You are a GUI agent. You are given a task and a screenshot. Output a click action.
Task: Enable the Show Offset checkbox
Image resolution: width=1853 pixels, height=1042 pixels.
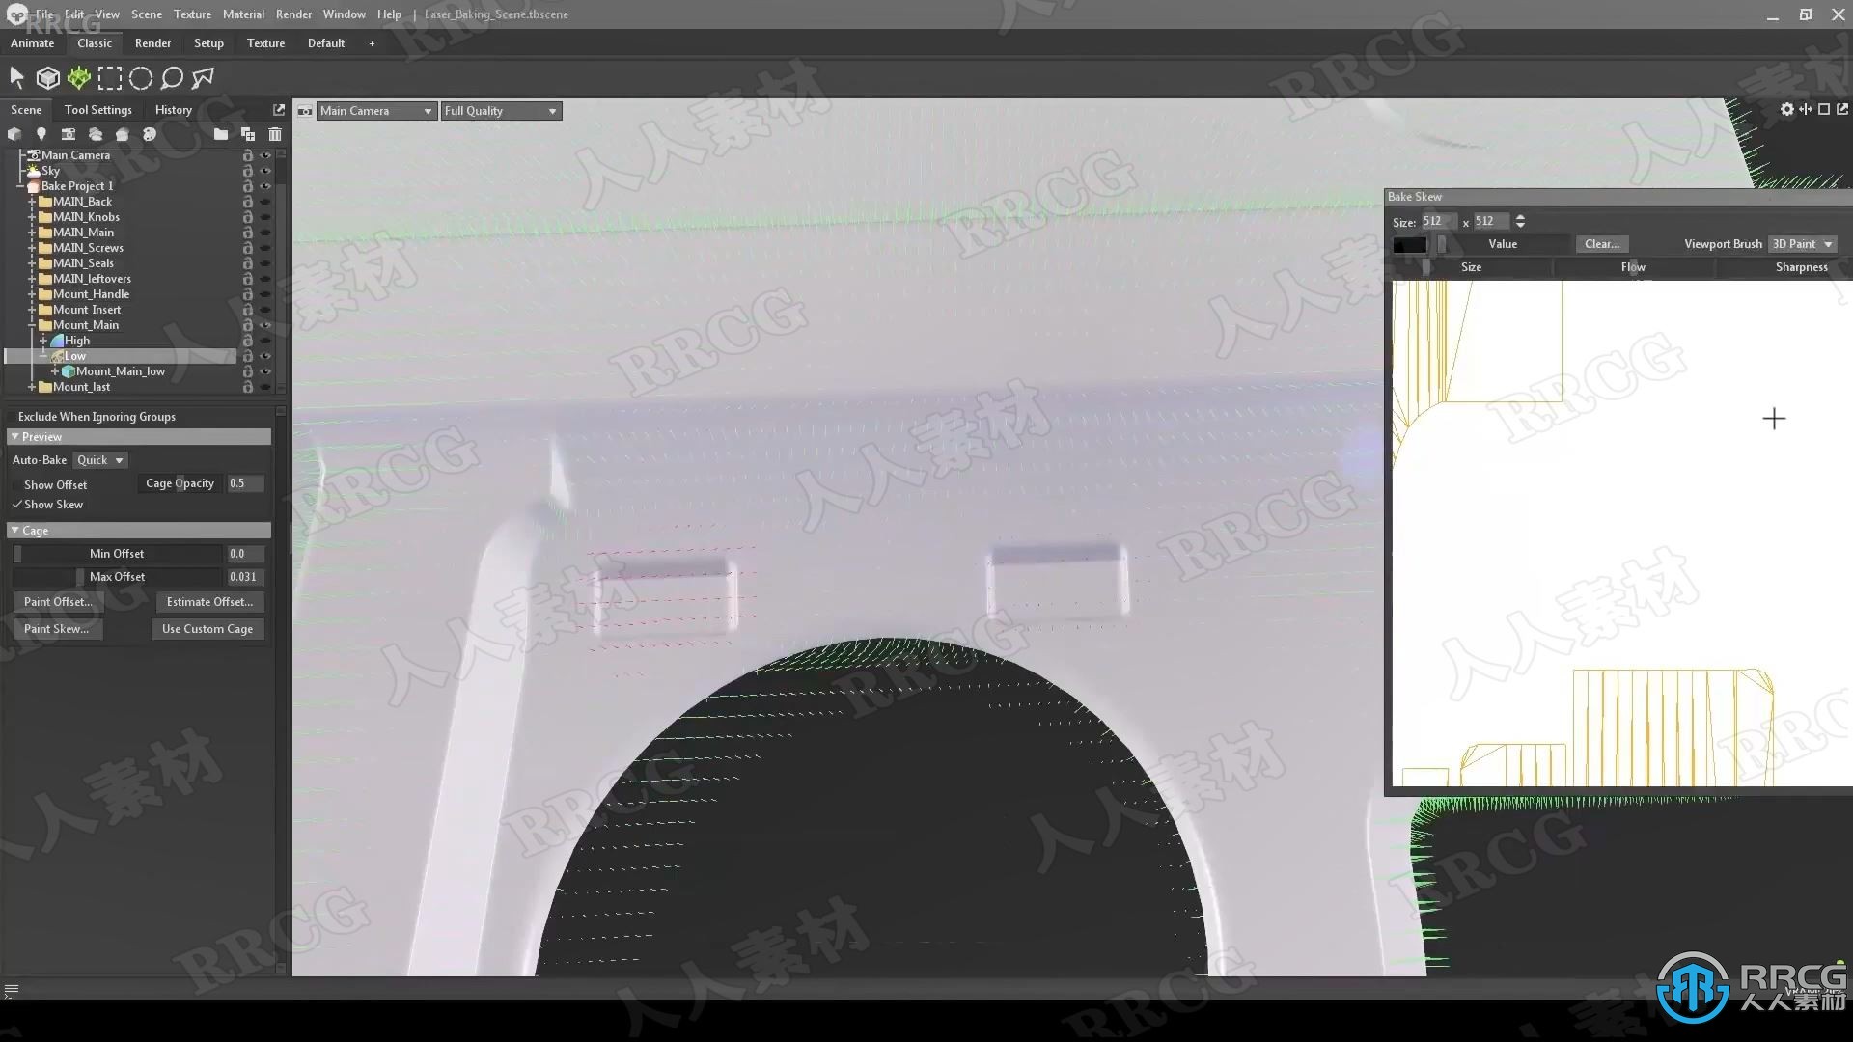click(x=17, y=485)
